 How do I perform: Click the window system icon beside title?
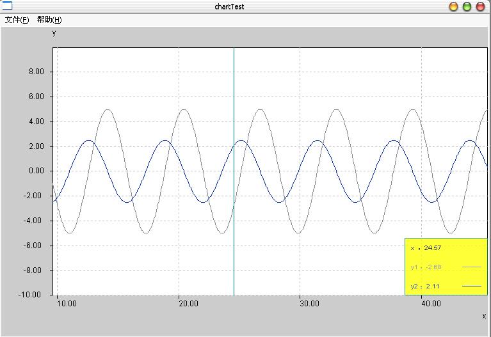click(x=6, y=6)
